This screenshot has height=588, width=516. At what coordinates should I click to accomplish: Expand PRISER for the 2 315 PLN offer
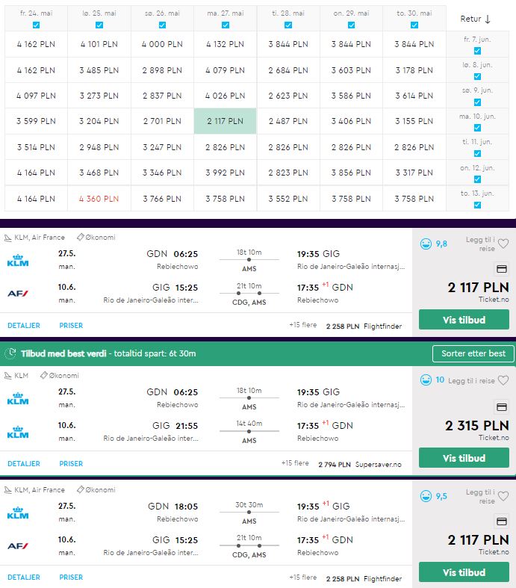(x=71, y=463)
